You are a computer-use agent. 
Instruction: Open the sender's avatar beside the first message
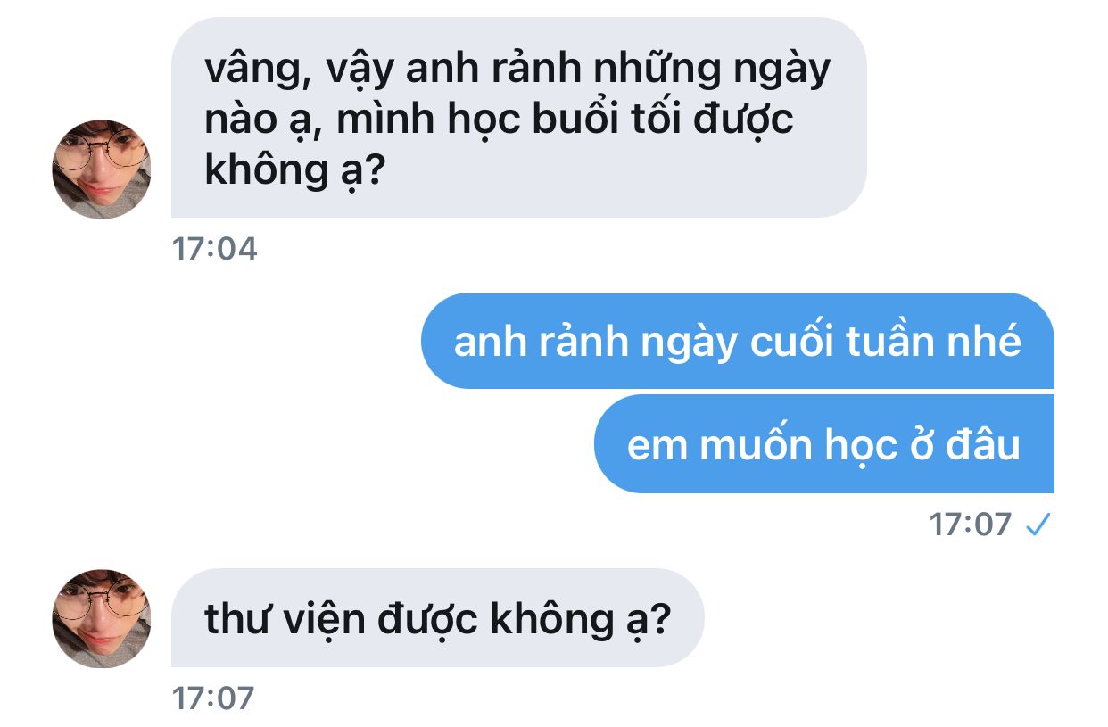102,169
